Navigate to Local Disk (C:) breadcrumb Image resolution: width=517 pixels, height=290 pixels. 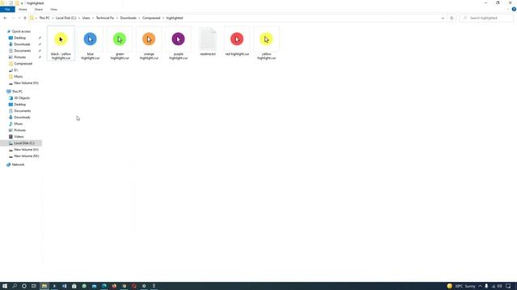coord(65,18)
